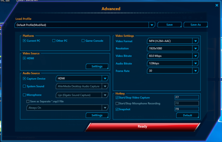Screen dimensions: 222x142
Task: Open Video Source Settings button
Action: pos(97,66)
